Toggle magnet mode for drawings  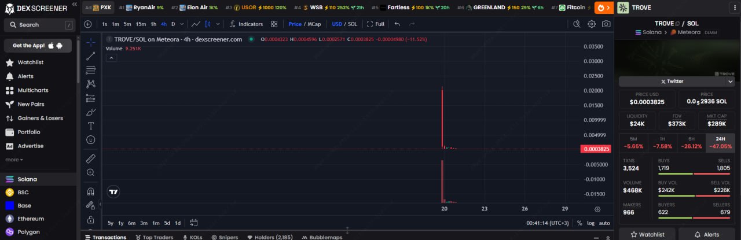pyautogui.click(x=91, y=191)
